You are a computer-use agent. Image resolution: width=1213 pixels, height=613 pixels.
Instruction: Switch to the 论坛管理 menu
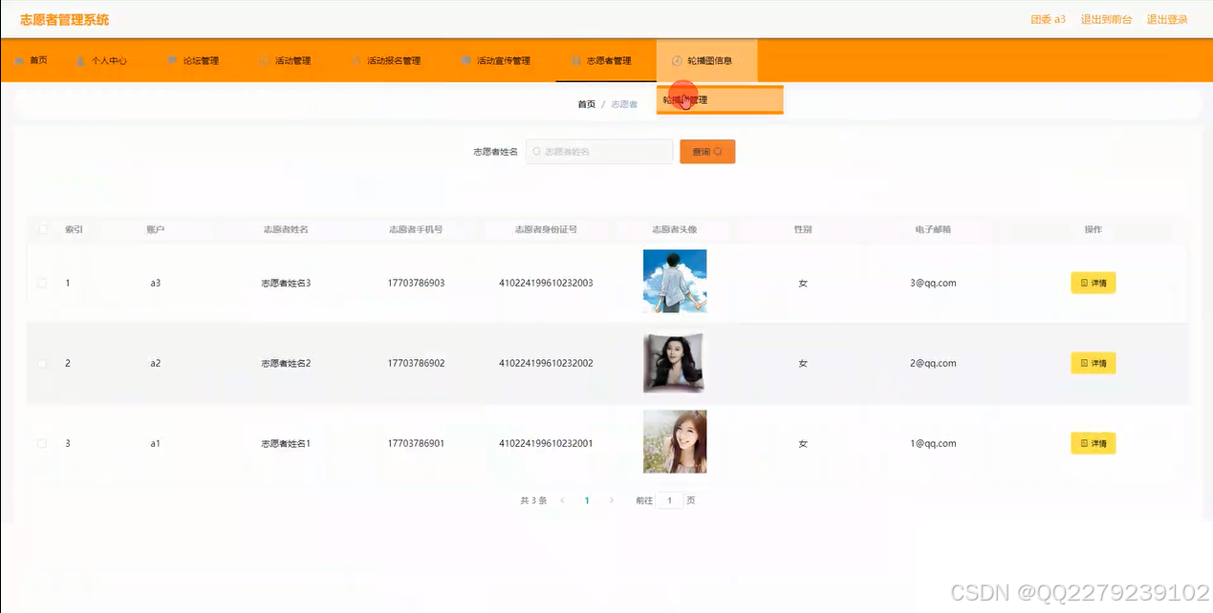201,59
